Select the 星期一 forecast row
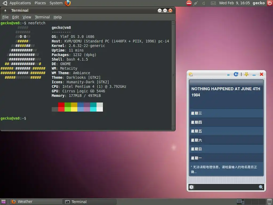Image resolution: width=273 pixels, height=205 pixels. click(226, 158)
